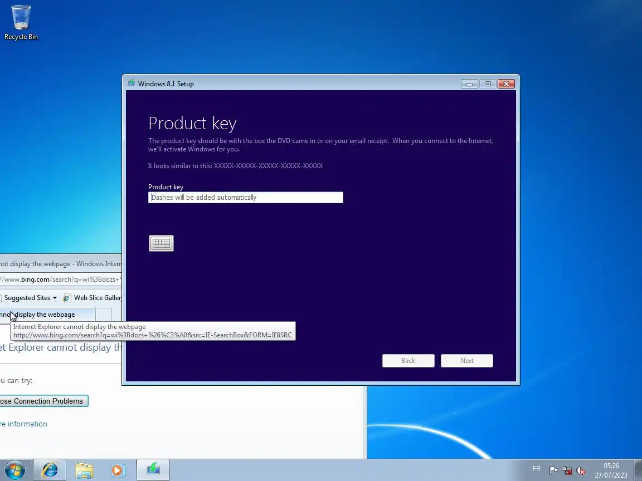Open the clock showing 05:26

tap(611, 470)
